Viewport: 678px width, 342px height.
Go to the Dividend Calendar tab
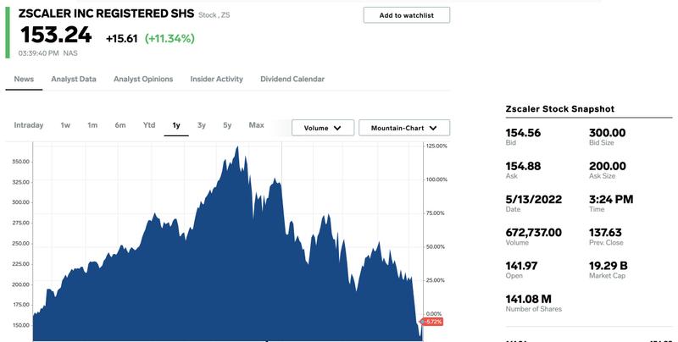(x=292, y=79)
